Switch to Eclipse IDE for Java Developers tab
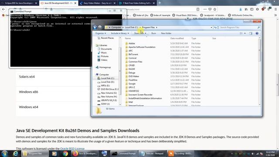279x157 pixels. 19,3
